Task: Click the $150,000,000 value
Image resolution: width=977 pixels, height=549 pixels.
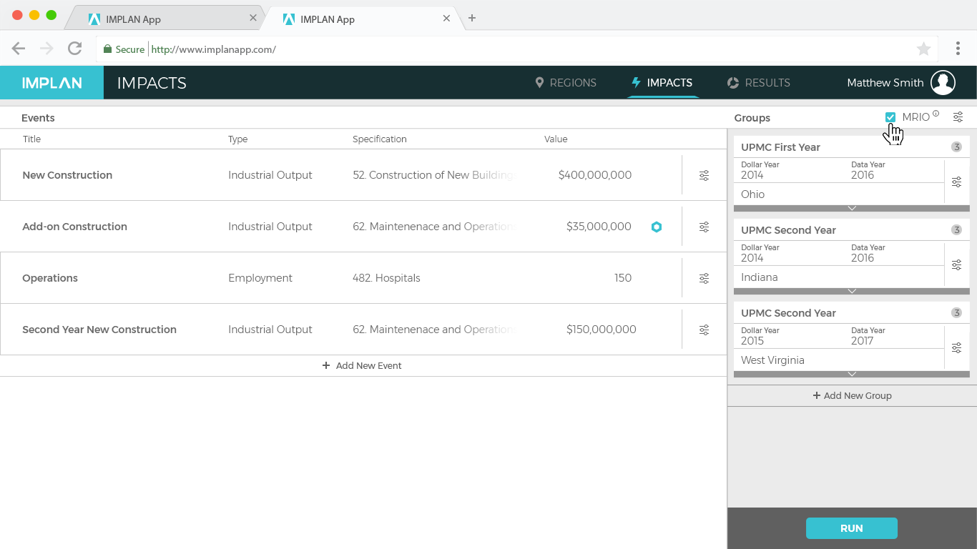Action: pos(601,330)
